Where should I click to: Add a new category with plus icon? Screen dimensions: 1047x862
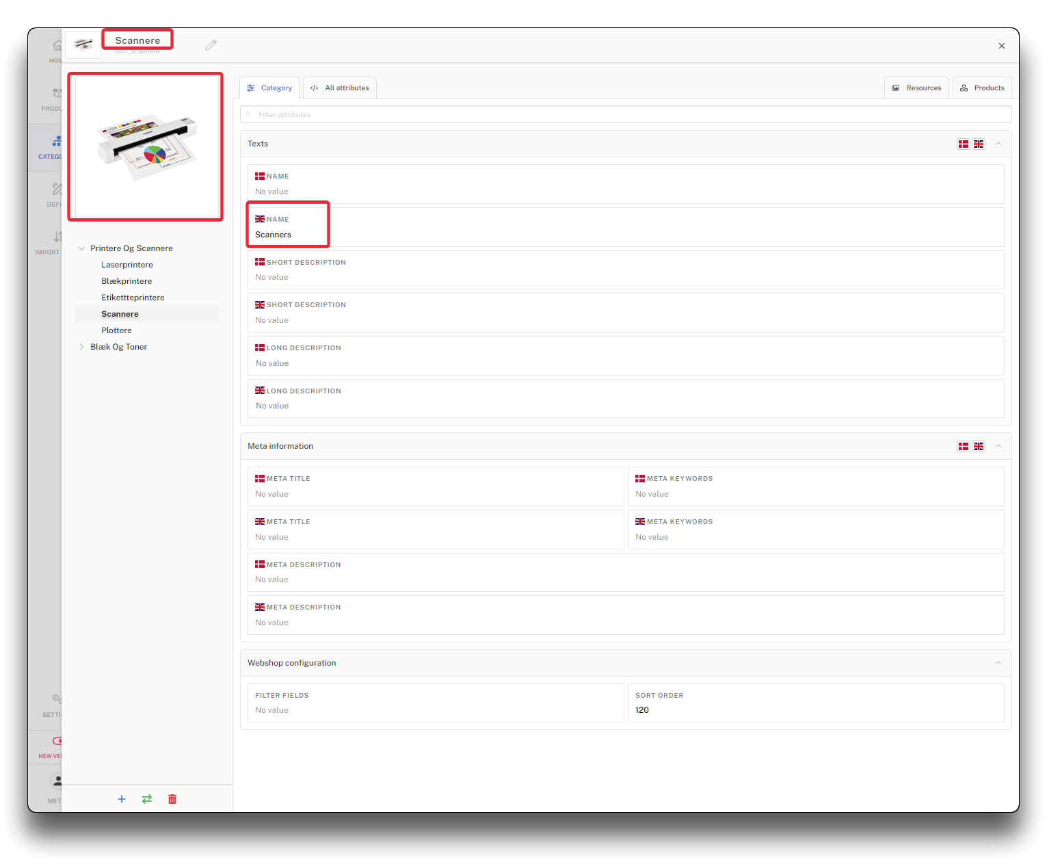point(122,799)
